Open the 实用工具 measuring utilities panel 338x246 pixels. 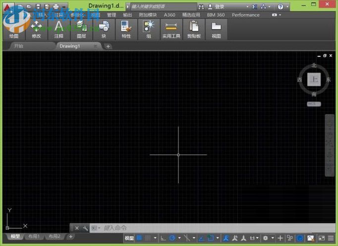[171, 30]
